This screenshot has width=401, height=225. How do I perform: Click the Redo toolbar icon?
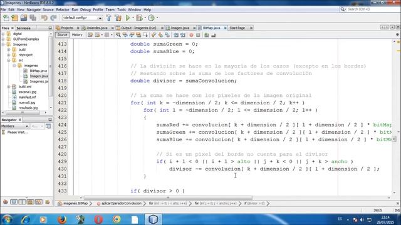tap(53, 18)
